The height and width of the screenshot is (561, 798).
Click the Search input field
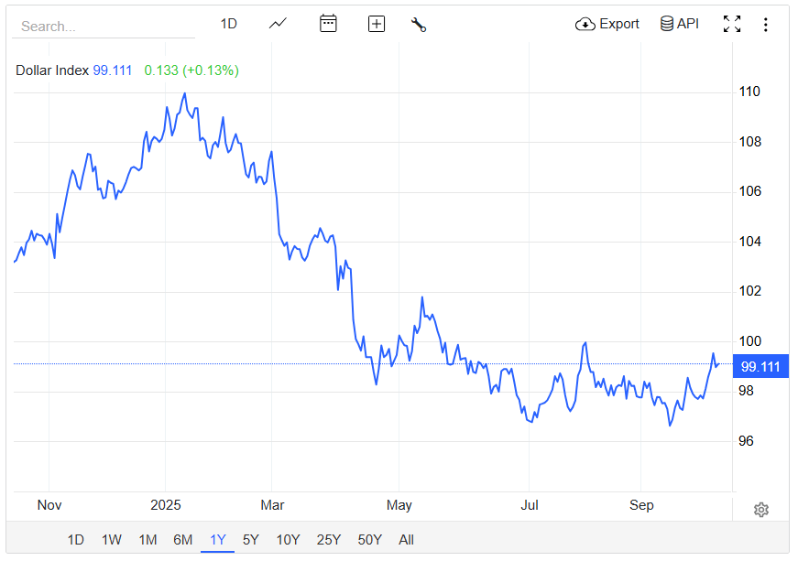[103, 27]
